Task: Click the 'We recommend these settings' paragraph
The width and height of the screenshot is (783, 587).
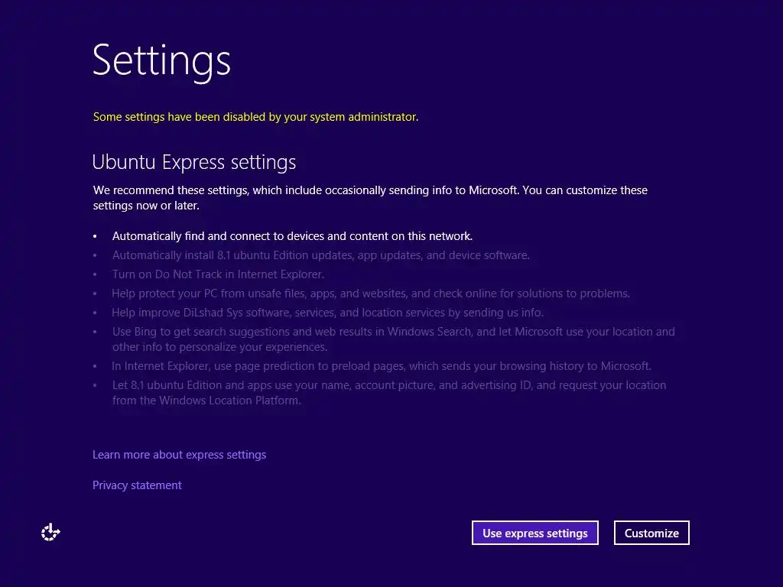Action: click(370, 198)
